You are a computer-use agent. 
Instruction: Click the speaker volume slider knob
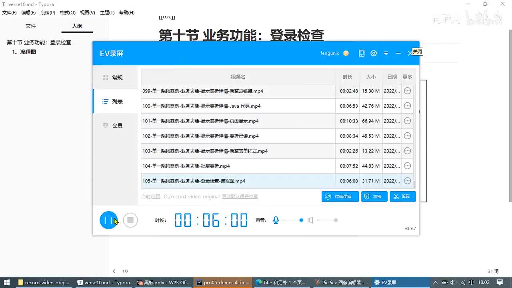(x=336, y=220)
